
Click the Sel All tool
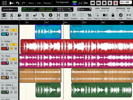(x=89, y=16)
